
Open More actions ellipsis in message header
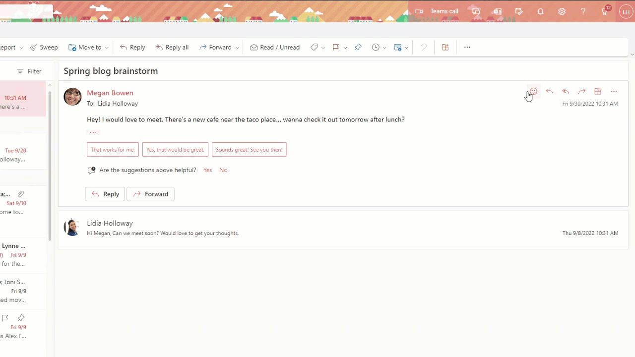(x=614, y=91)
